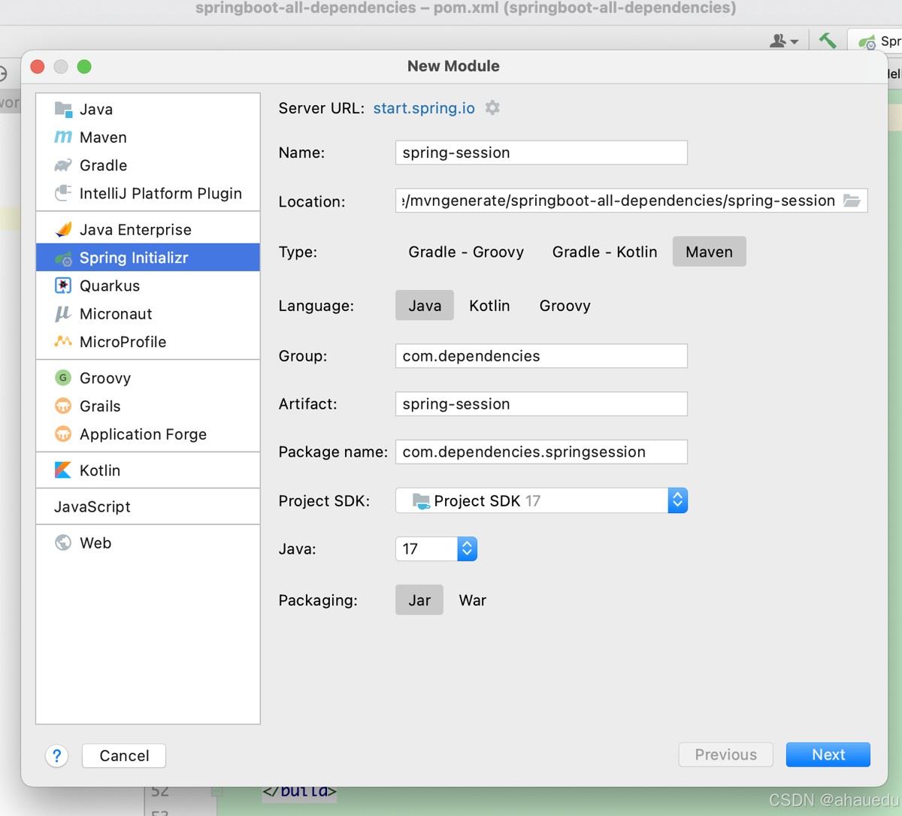902x816 pixels.
Task: Click the Next button
Action: click(828, 754)
